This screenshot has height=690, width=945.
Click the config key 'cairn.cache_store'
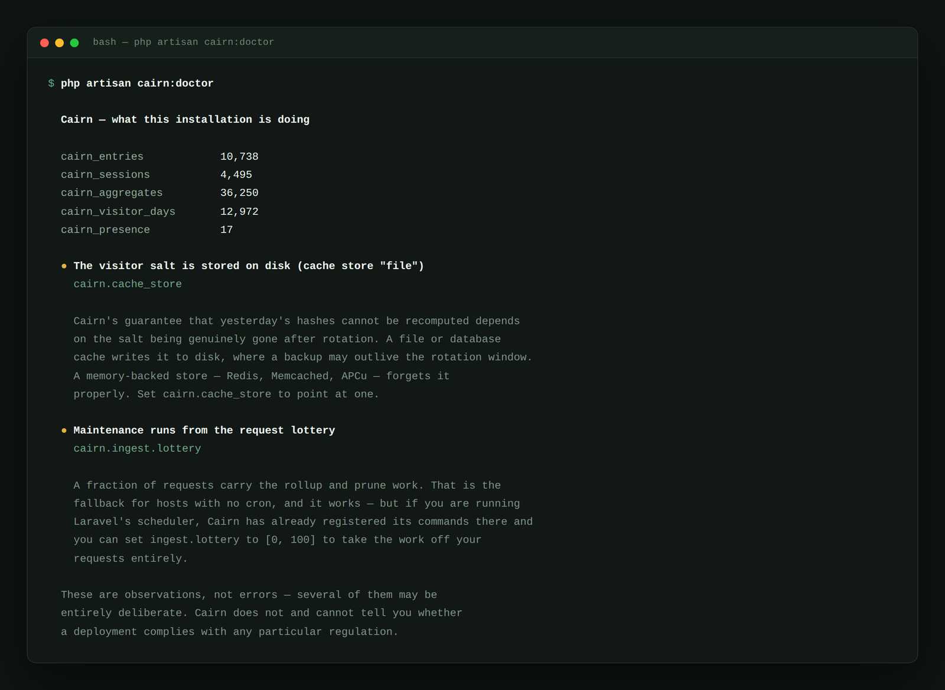click(x=128, y=284)
